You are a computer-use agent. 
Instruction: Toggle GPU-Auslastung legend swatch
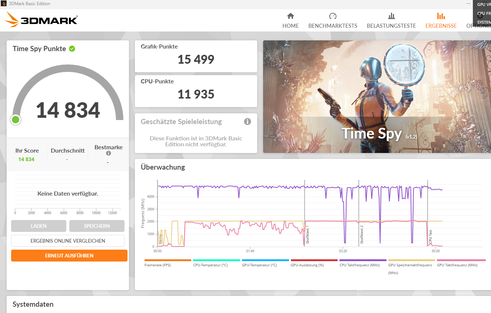point(314,260)
